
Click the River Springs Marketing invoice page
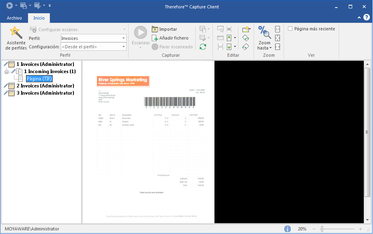[149, 142]
